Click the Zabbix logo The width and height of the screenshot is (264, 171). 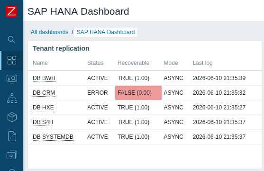[x=11, y=11]
